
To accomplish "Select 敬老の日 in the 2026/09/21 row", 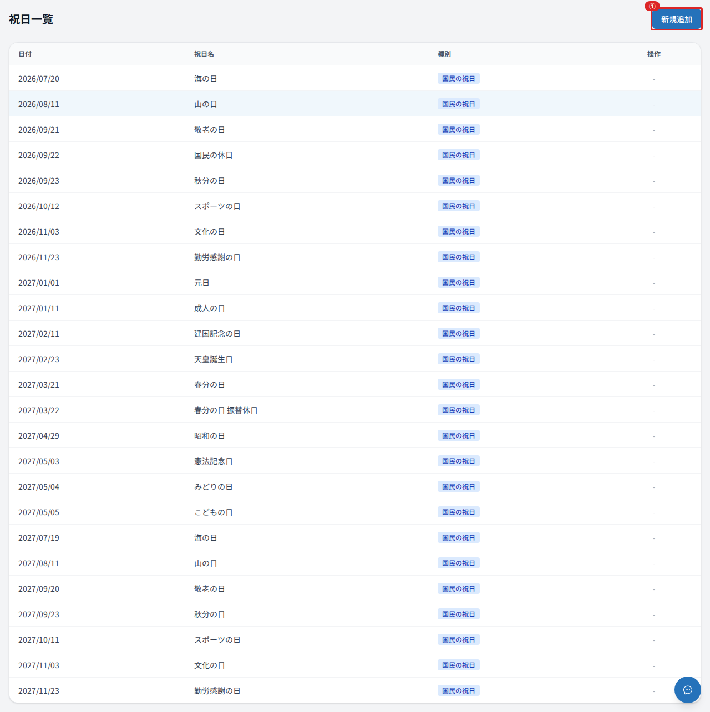I will click(x=210, y=130).
